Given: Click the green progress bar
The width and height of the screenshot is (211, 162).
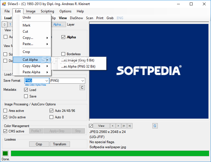Looking at the screenshot, I should click(x=110, y=154).
